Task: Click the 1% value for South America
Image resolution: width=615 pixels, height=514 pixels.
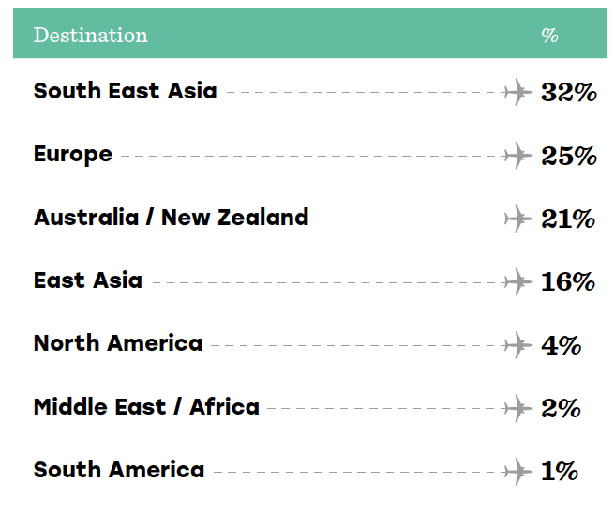Action: coord(560,471)
